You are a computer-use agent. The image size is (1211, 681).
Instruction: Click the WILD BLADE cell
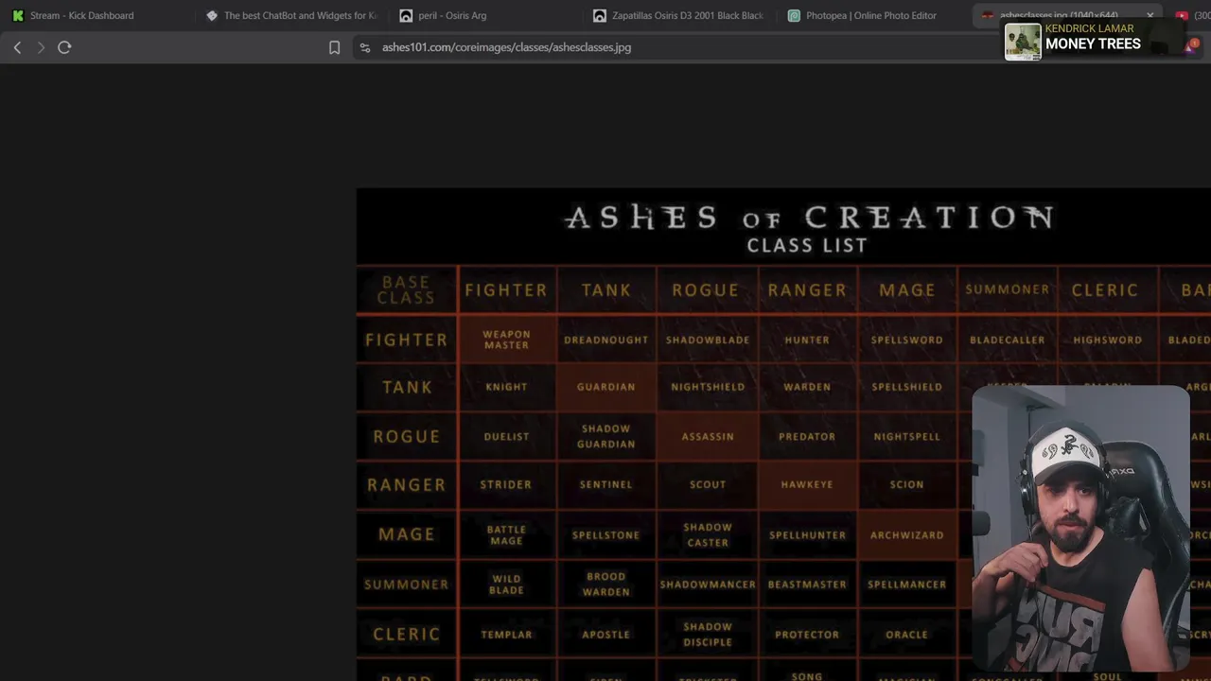tap(506, 585)
